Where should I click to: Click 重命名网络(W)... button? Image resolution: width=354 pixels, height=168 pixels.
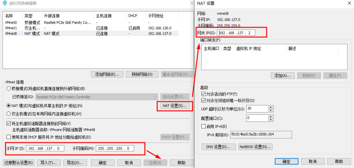pyautogui.click(x=177, y=74)
